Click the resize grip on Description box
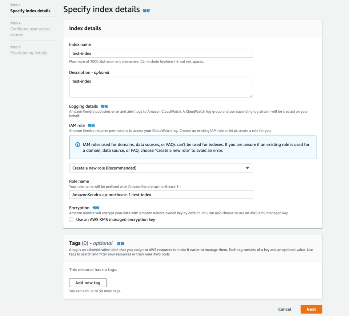Image resolution: width=349 pixels, height=316 pixels. point(251,96)
